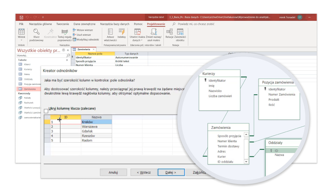Image resolution: width=328 pixels, height=193 pixels.
Task: Click the Wyszukaj search field
Action: (x=37, y=55)
